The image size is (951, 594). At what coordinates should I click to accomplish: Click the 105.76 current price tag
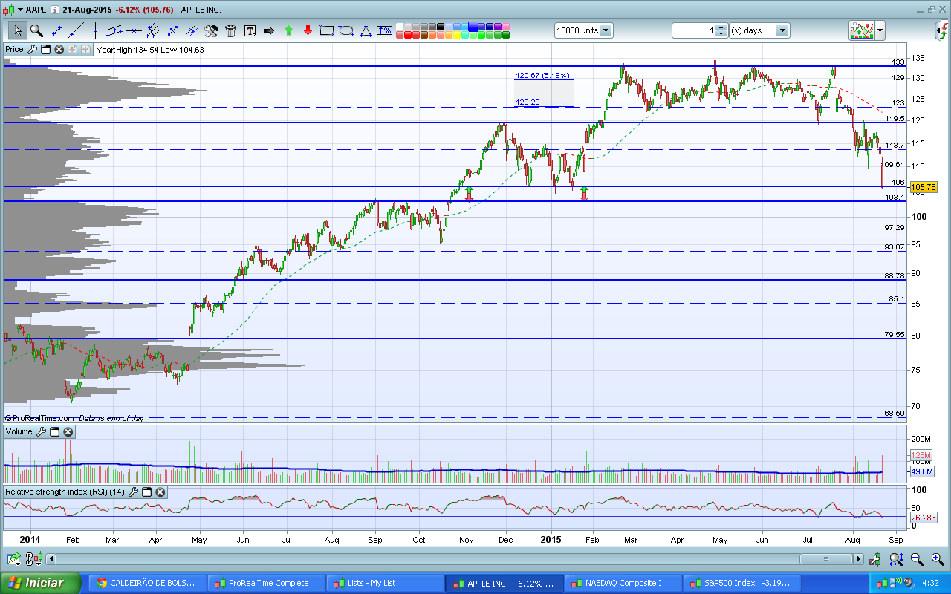(x=923, y=187)
